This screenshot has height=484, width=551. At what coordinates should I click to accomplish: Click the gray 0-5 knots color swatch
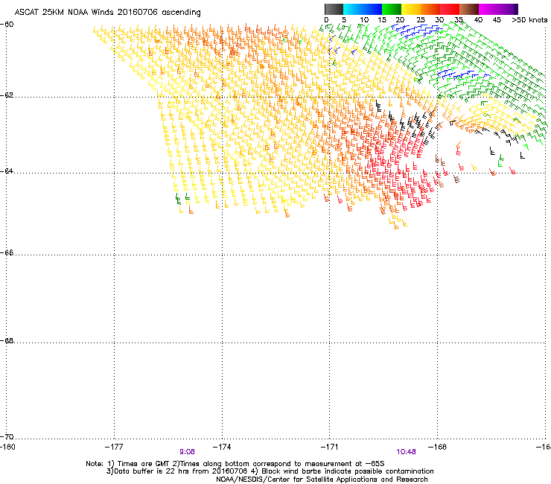pos(334,9)
